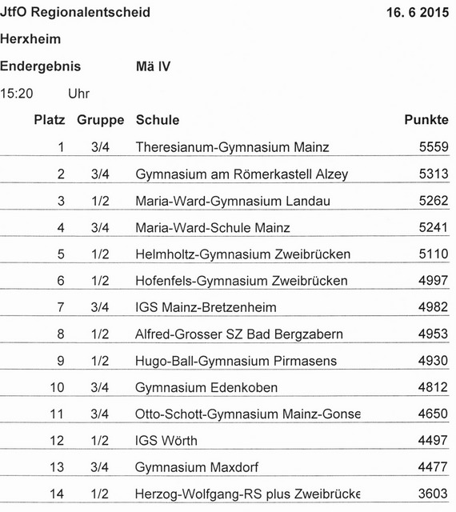Click the 5241 points of Maria-Ward-Schule Mainz
The width and height of the screenshot is (456, 512).
(x=433, y=227)
